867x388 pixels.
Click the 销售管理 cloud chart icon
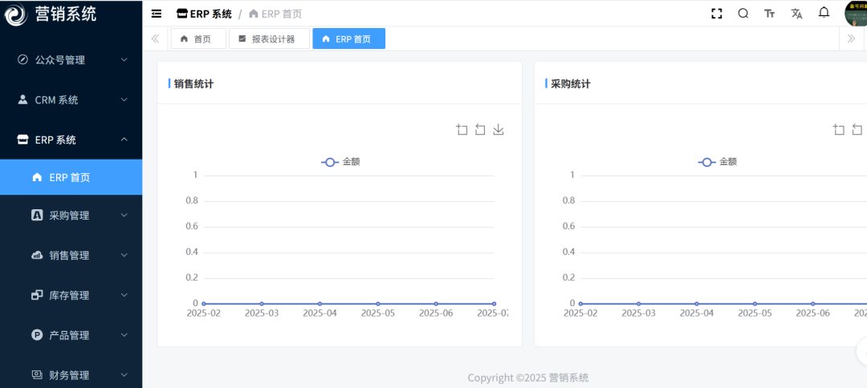click(37, 255)
